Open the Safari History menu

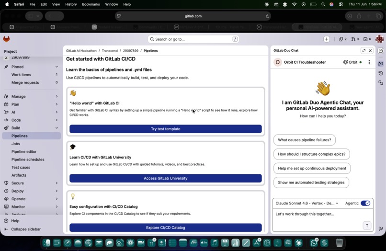coord(71,4)
